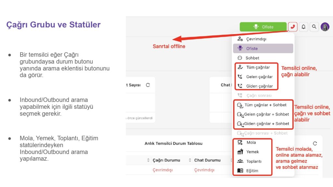
Task: Open notifications with the bell icon
Action: (x=303, y=27)
